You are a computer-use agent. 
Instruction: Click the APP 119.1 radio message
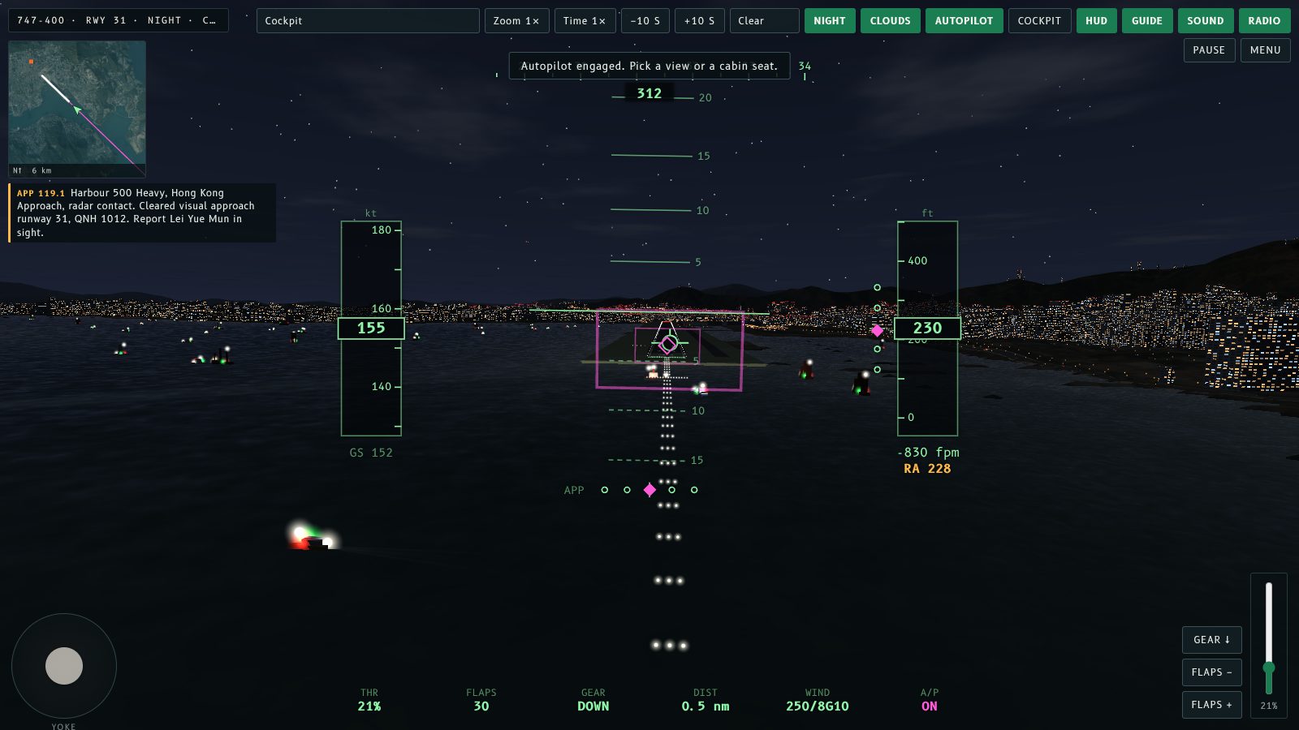click(142, 213)
